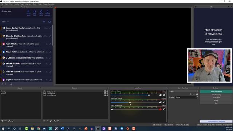
Task: Add a new source with the plus icon
Action: 44,121
